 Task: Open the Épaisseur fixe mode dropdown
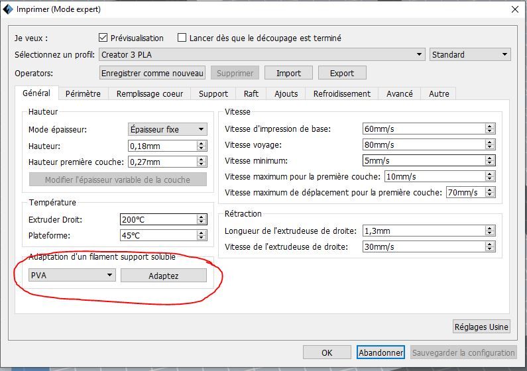[167, 129]
